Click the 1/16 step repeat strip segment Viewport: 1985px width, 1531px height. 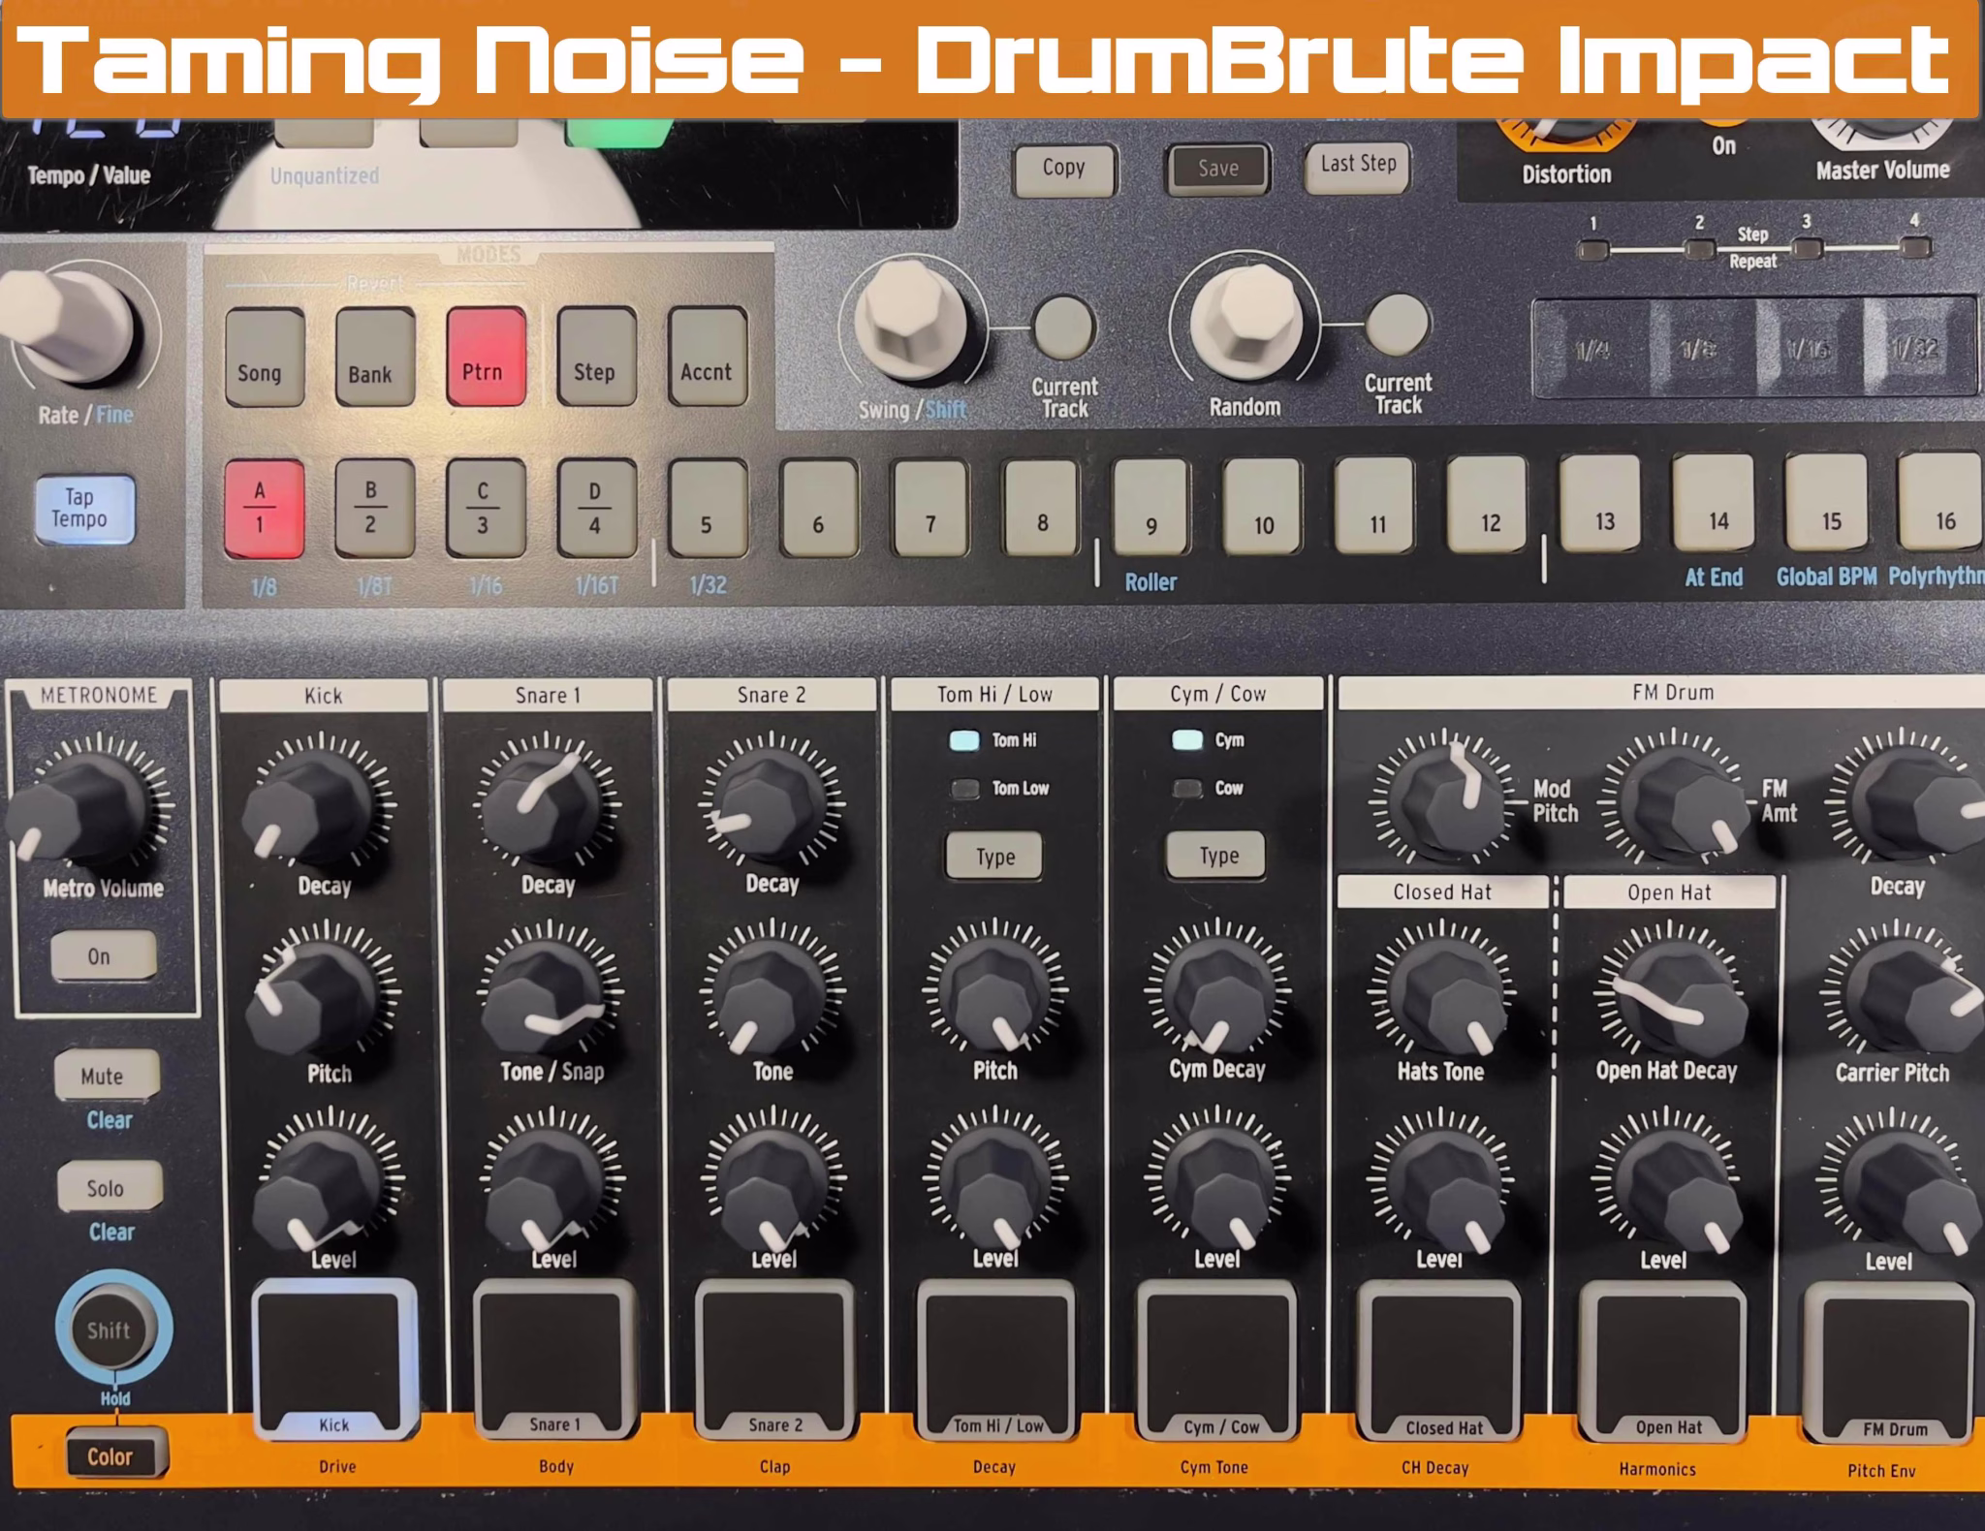tap(1810, 349)
